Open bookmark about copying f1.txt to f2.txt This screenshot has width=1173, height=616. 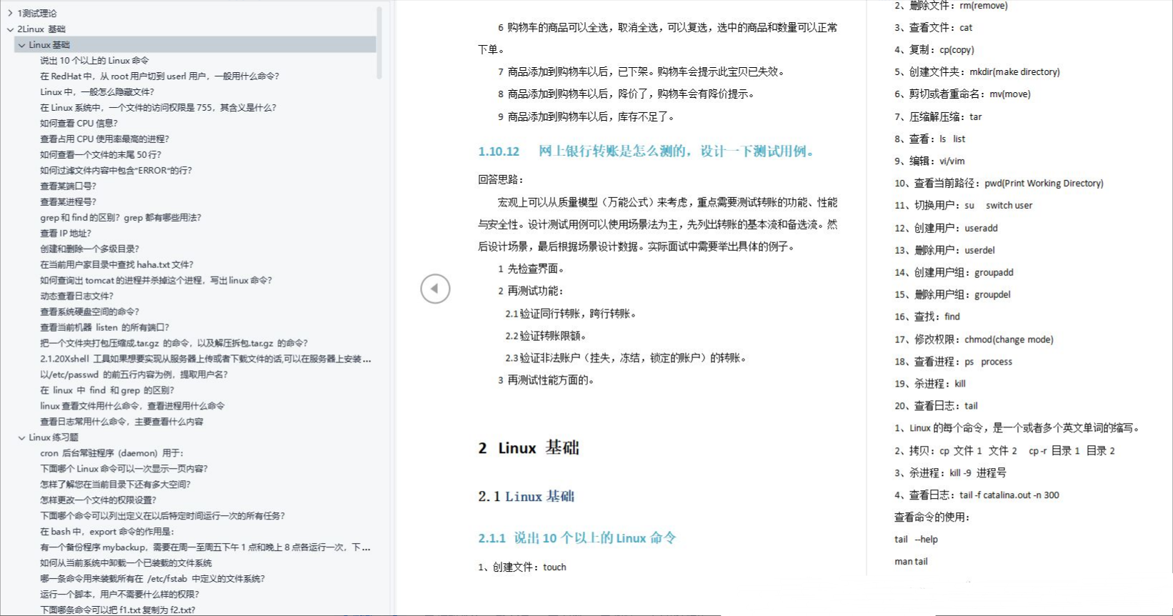point(117,610)
